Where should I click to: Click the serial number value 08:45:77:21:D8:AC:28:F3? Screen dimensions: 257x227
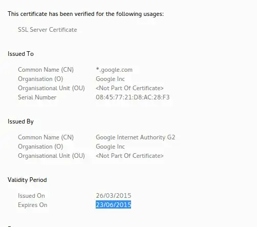click(x=133, y=97)
